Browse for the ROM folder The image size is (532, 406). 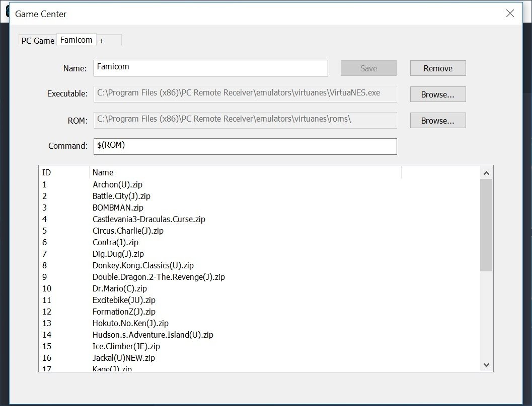click(438, 120)
